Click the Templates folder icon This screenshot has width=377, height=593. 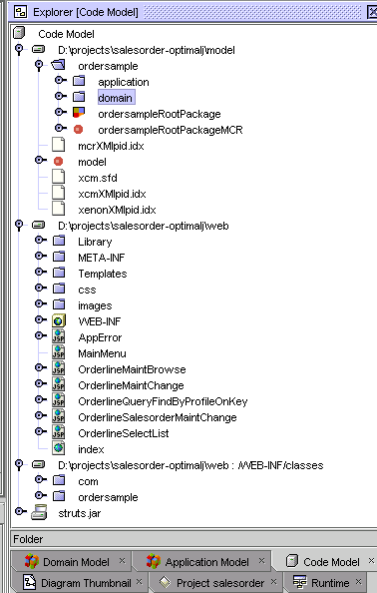click(x=59, y=273)
